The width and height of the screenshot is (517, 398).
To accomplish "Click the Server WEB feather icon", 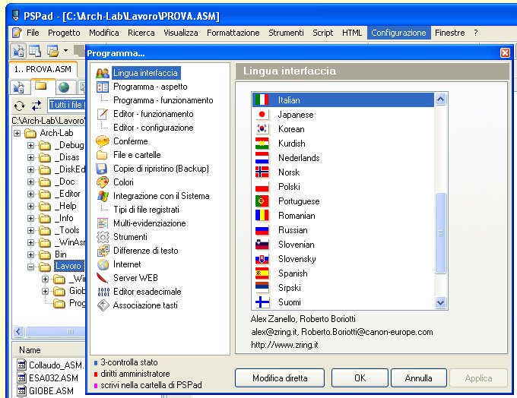I will coord(102,278).
